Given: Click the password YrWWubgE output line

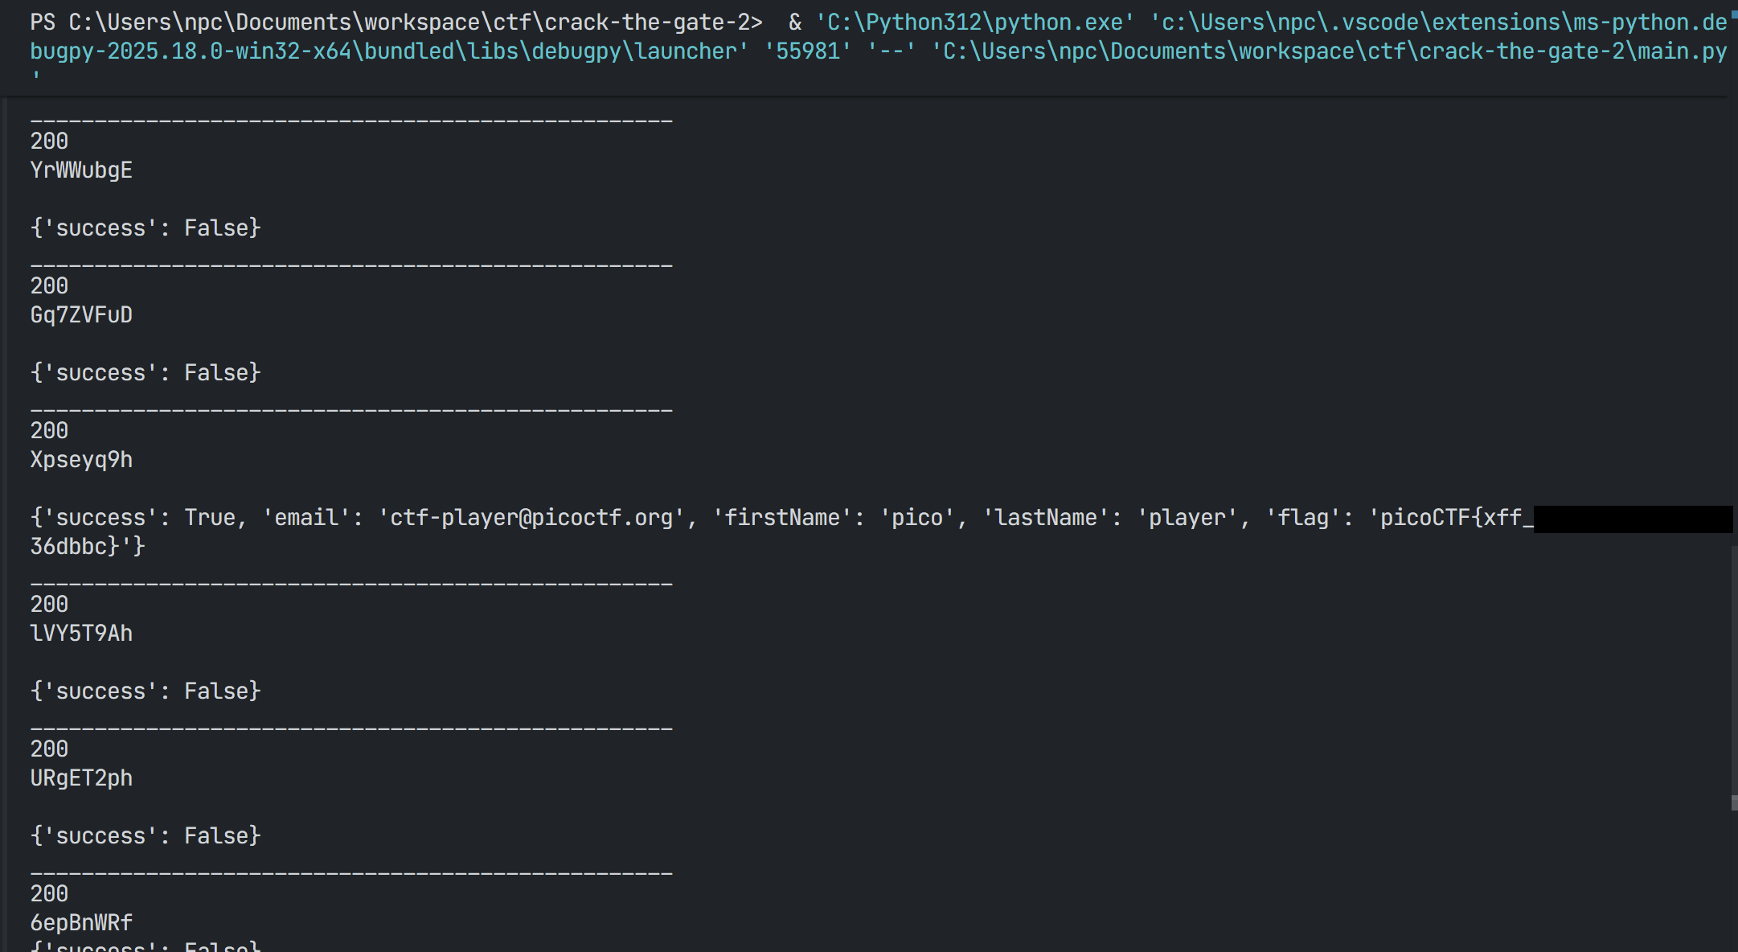Looking at the screenshot, I should 81,170.
